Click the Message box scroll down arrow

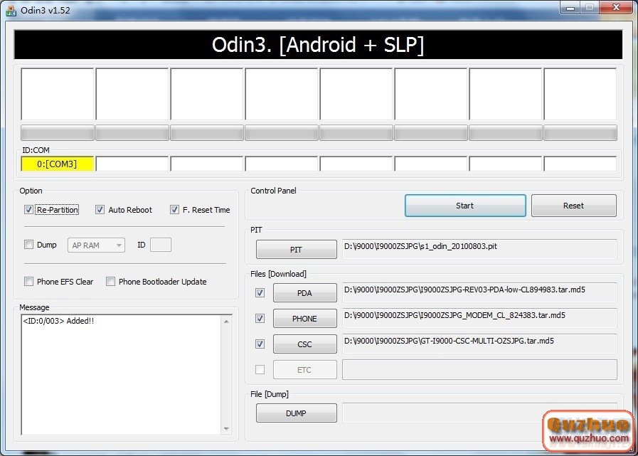(x=226, y=429)
